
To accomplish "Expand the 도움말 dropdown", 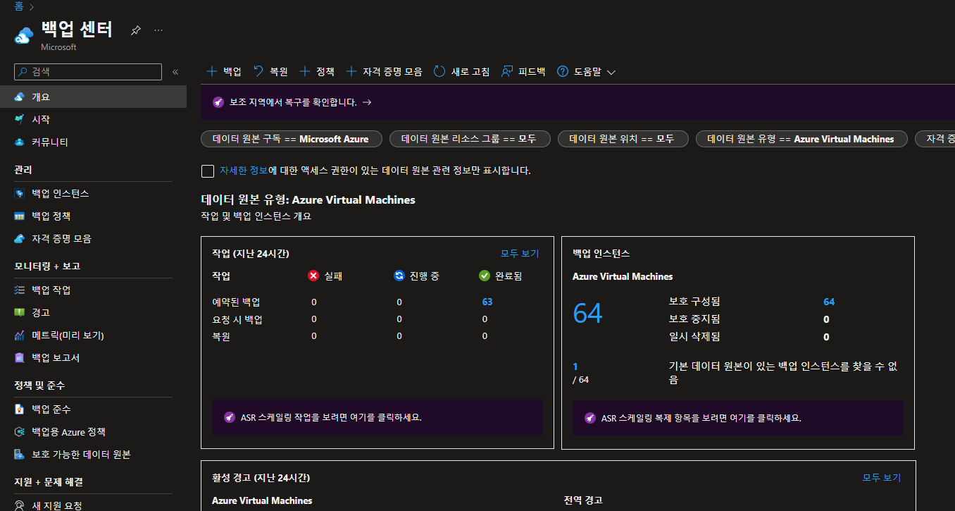I will pos(586,71).
